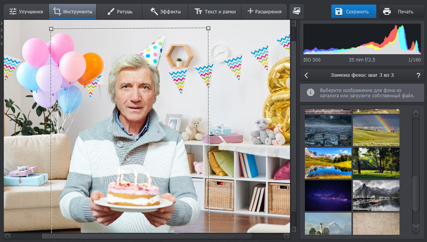This screenshot has height=242, width=427.
Task: Click the floppy disk icon on Сохранить
Action: click(339, 11)
